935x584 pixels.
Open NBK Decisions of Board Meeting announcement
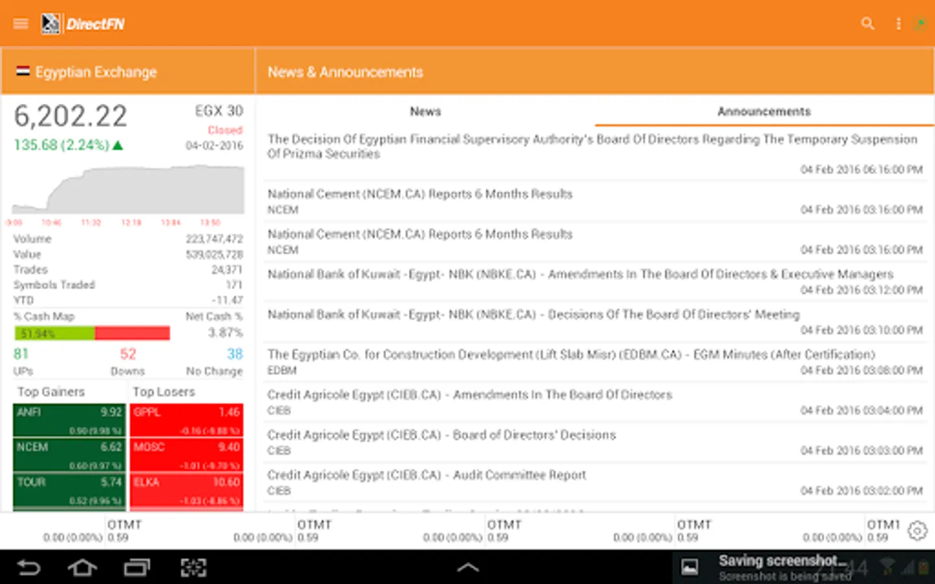(x=595, y=322)
